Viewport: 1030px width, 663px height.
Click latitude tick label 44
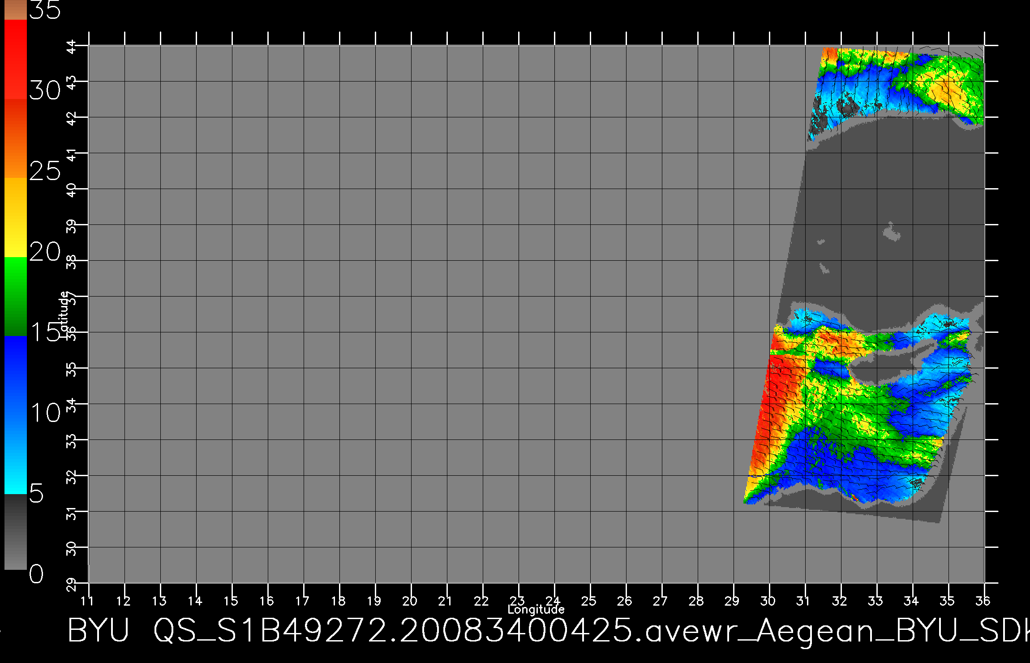click(72, 47)
